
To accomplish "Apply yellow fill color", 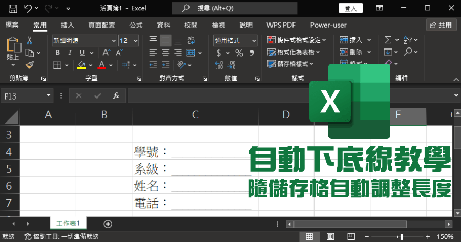I will pyautogui.click(x=81, y=65).
